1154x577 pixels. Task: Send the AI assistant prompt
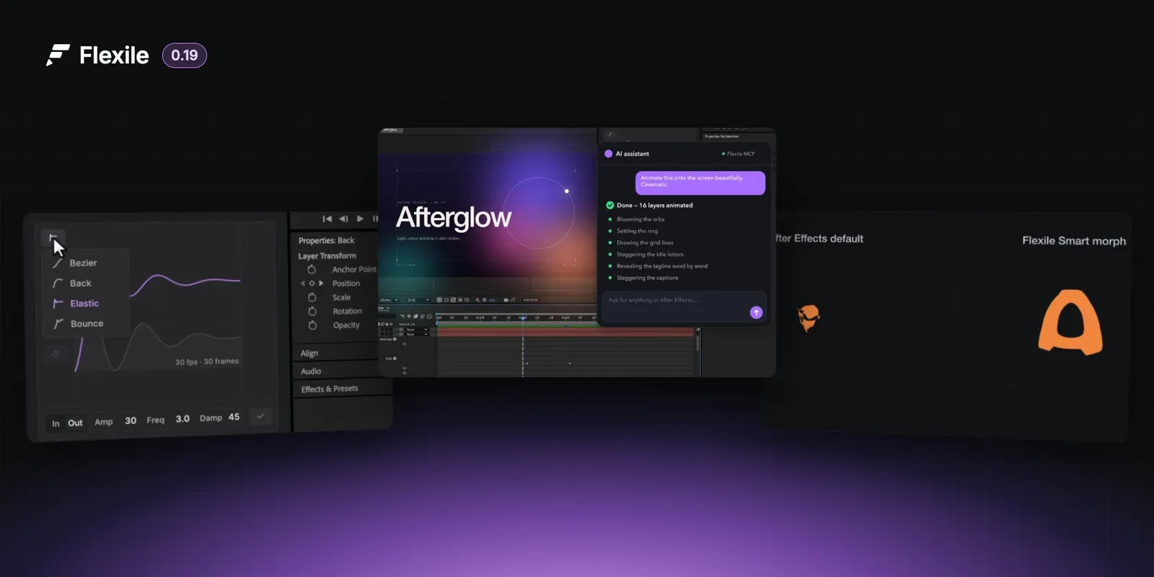(x=756, y=312)
